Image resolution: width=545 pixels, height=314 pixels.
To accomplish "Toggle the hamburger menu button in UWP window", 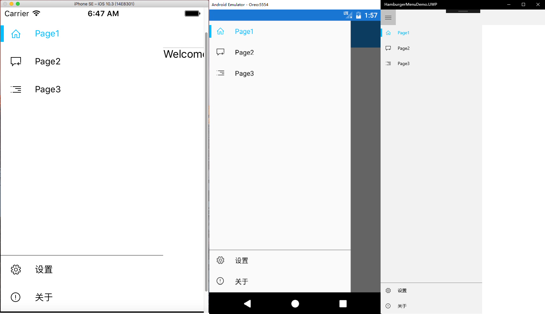I will coord(388,17).
